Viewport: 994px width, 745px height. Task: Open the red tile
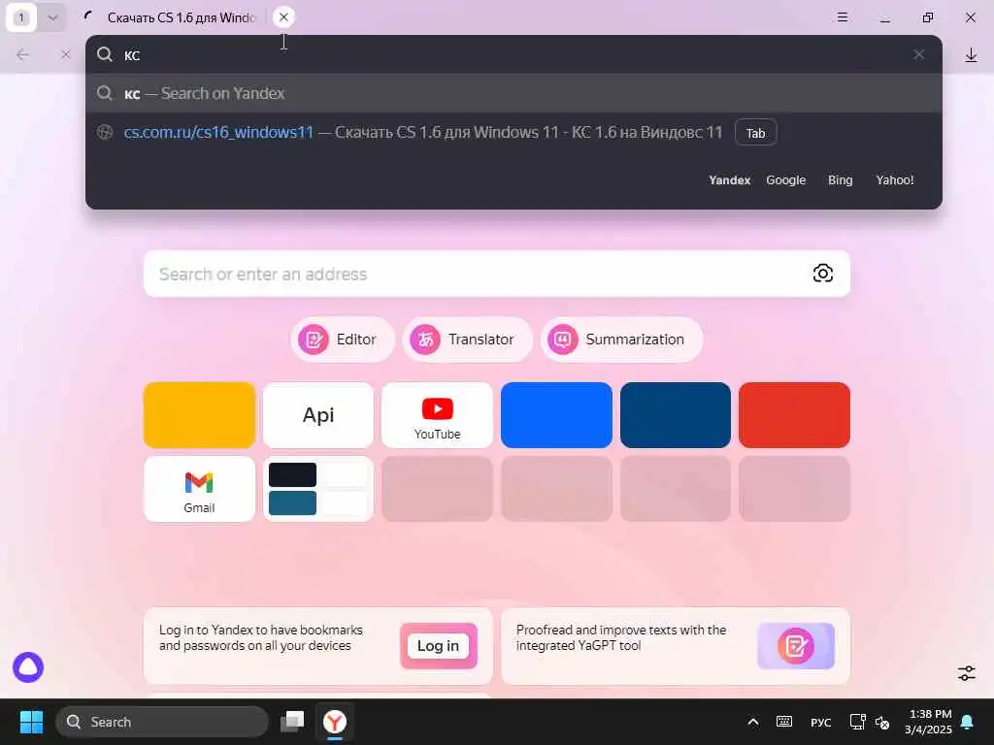click(794, 415)
